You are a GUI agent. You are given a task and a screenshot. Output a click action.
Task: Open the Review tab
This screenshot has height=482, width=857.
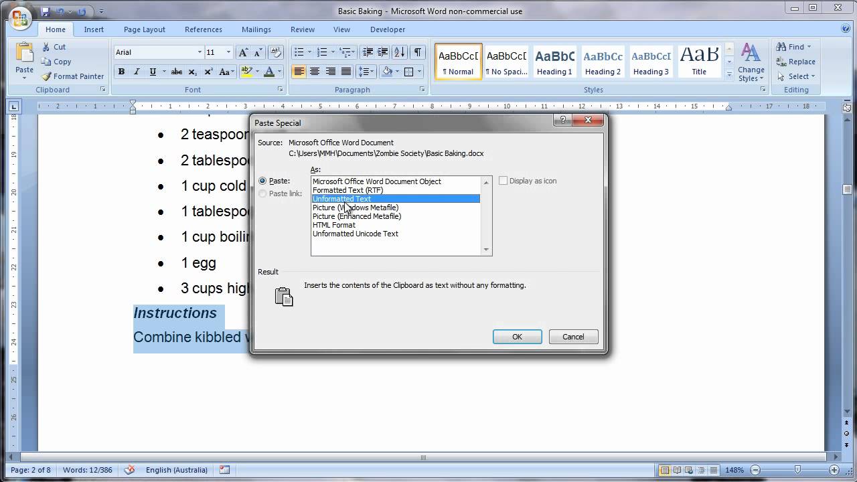[303, 29]
